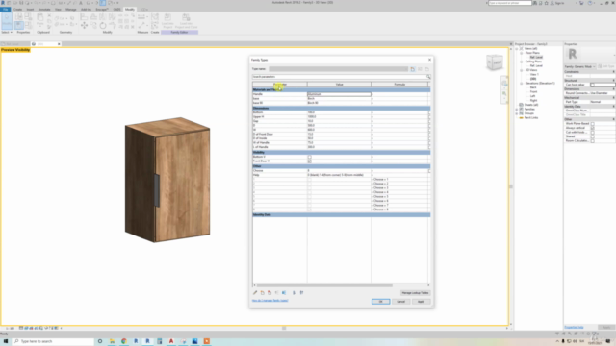Click the Windows Start button
Image resolution: width=616 pixels, height=346 pixels.
coord(6,341)
